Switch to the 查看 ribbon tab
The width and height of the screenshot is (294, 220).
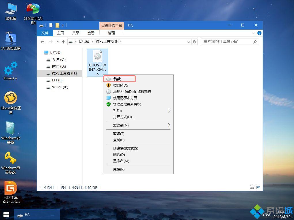tap(91, 33)
